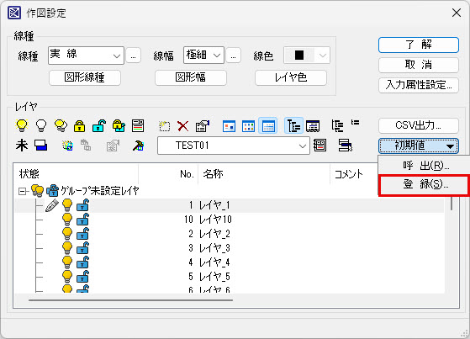Open the TEST01 layer set dropdown

click(234, 146)
